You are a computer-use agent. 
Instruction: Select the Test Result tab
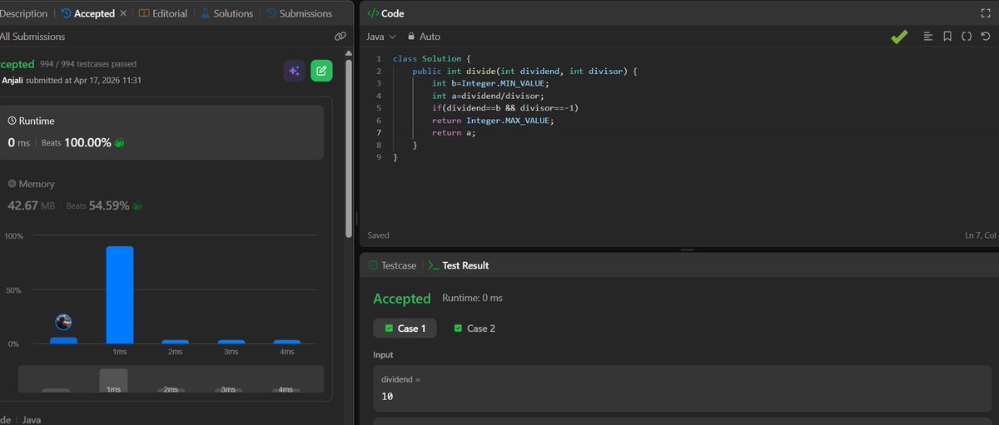pyautogui.click(x=459, y=265)
